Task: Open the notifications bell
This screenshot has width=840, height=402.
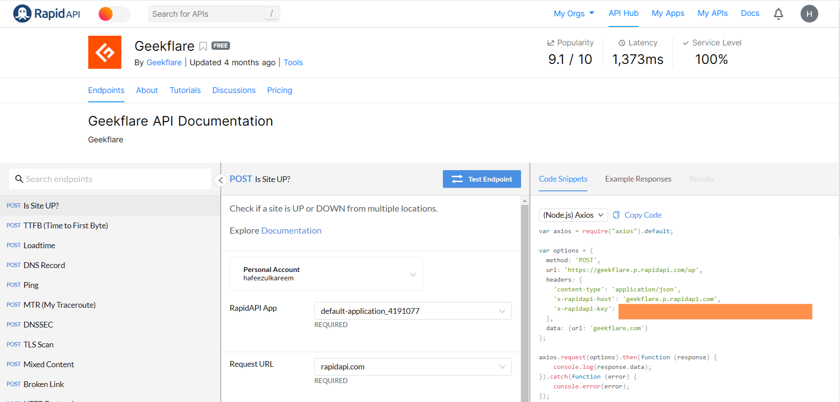Action: [778, 14]
